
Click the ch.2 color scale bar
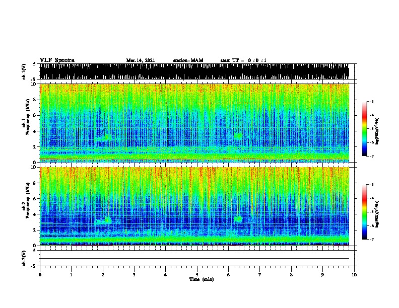click(x=365, y=212)
